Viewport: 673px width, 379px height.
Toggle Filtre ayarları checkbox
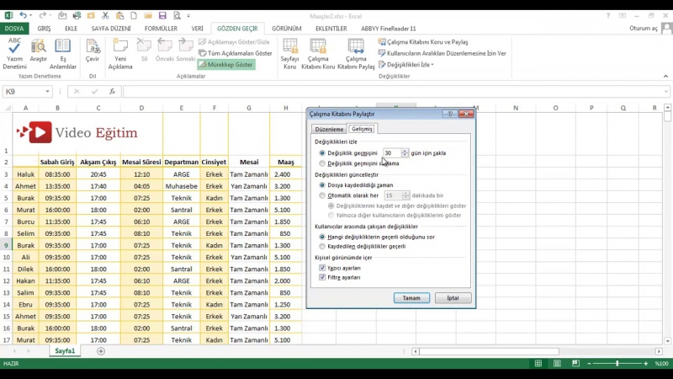322,277
